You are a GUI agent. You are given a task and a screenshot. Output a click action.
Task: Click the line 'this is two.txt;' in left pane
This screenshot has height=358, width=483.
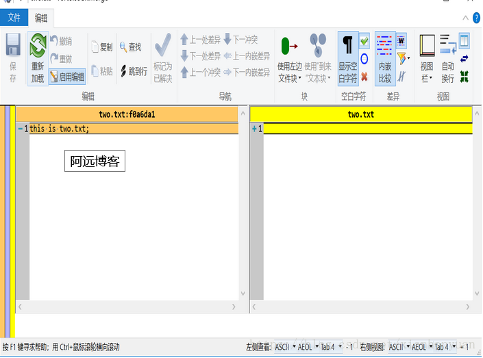pos(134,129)
